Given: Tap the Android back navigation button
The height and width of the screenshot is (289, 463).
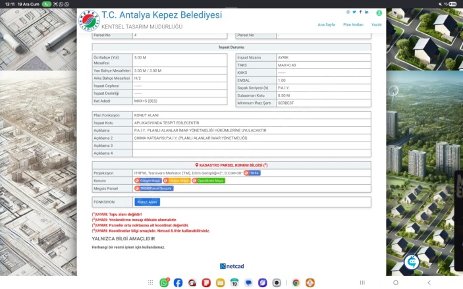Looking at the screenshot, I should (x=429, y=282).
